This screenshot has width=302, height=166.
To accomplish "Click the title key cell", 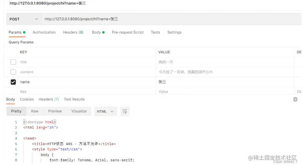I will coord(86,62).
